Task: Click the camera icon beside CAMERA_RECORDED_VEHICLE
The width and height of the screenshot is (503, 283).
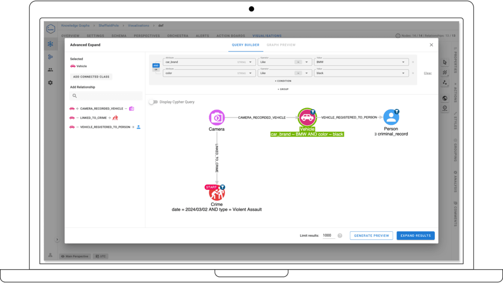Action: pos(131,109)
